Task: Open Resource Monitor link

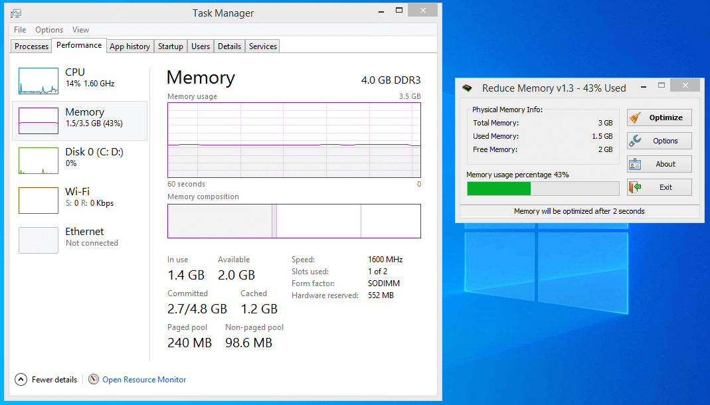Action: coord(144,380)
